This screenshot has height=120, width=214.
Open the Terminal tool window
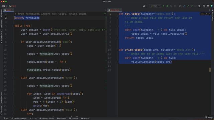74,118
